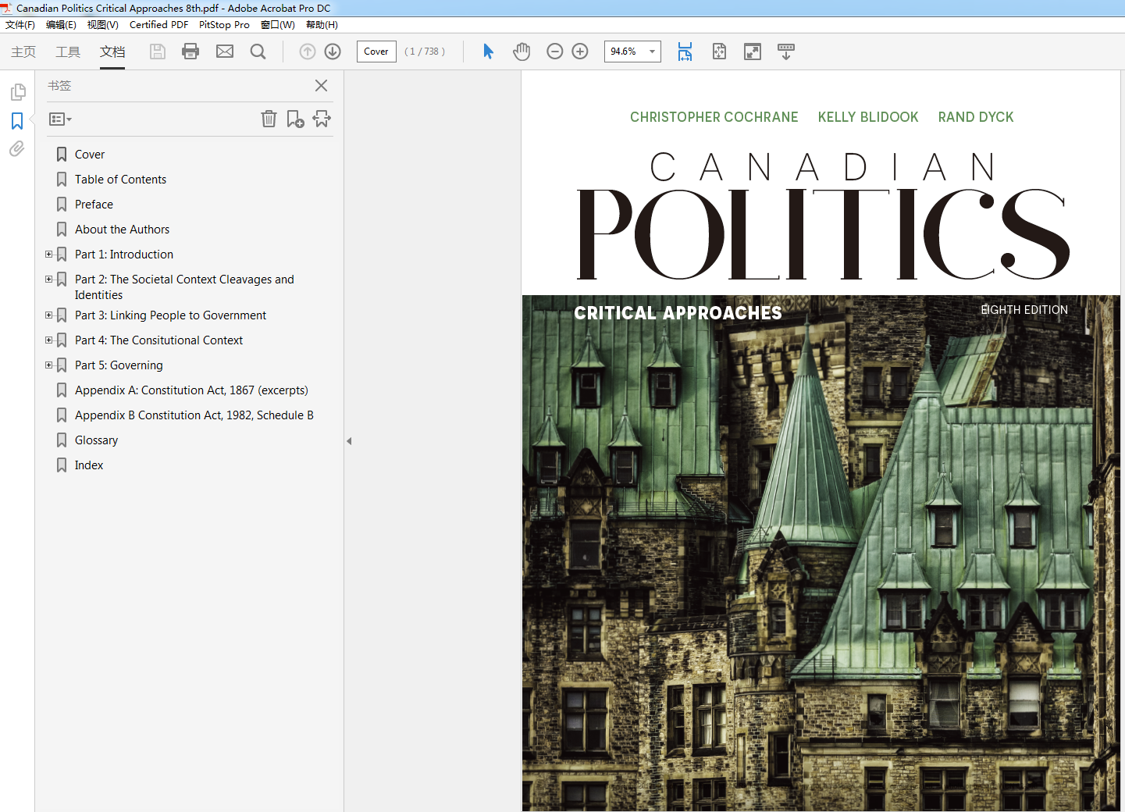1125x812 pixels.
Task: Choose the Selection arrow tool
Action: click(488, 52)
